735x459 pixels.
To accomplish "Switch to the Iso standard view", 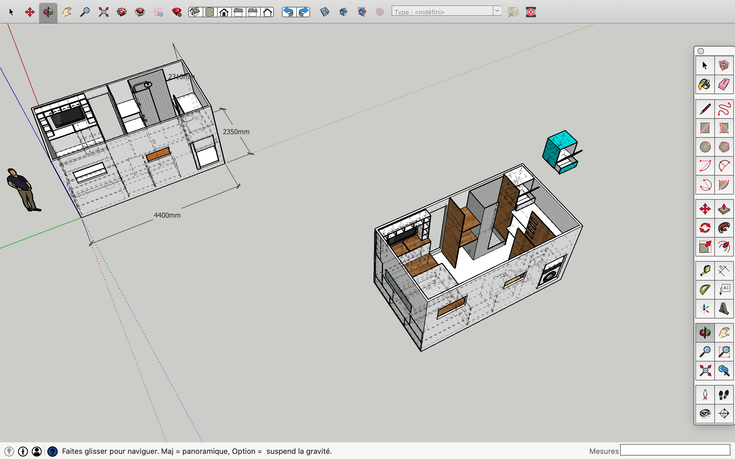I will (x=195, y=12).
